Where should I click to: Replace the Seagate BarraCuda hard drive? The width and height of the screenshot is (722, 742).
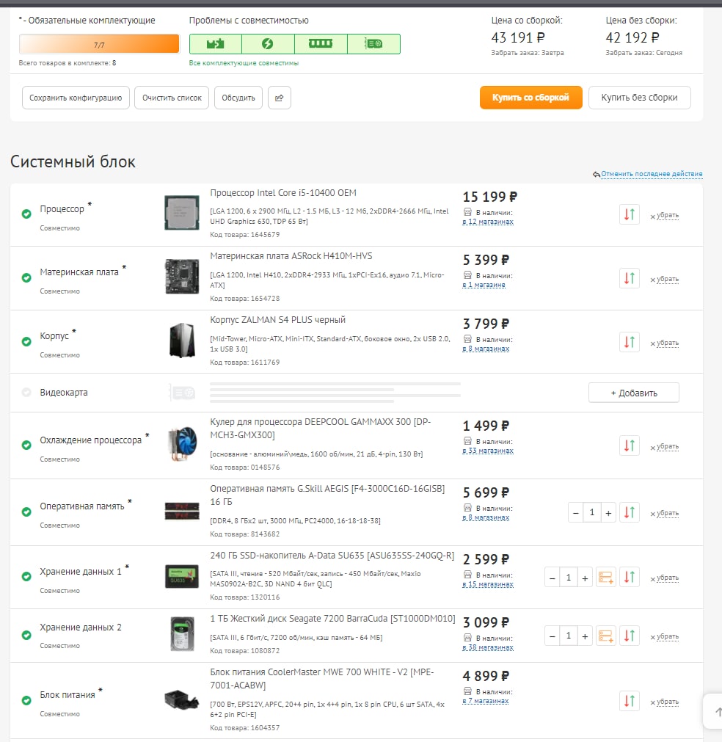[x=630, y=636]
